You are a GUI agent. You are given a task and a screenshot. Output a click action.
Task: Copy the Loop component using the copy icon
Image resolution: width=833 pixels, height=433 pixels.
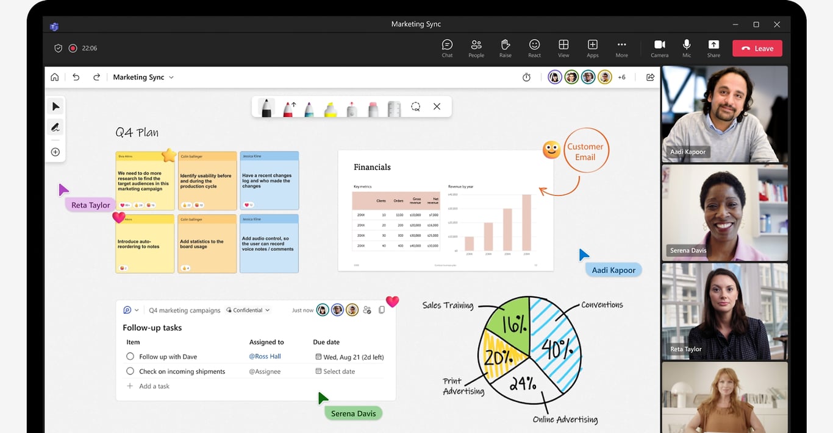tap(382, 310)
